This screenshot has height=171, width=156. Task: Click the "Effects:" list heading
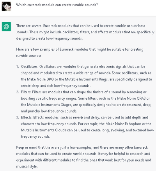point(27,117)
